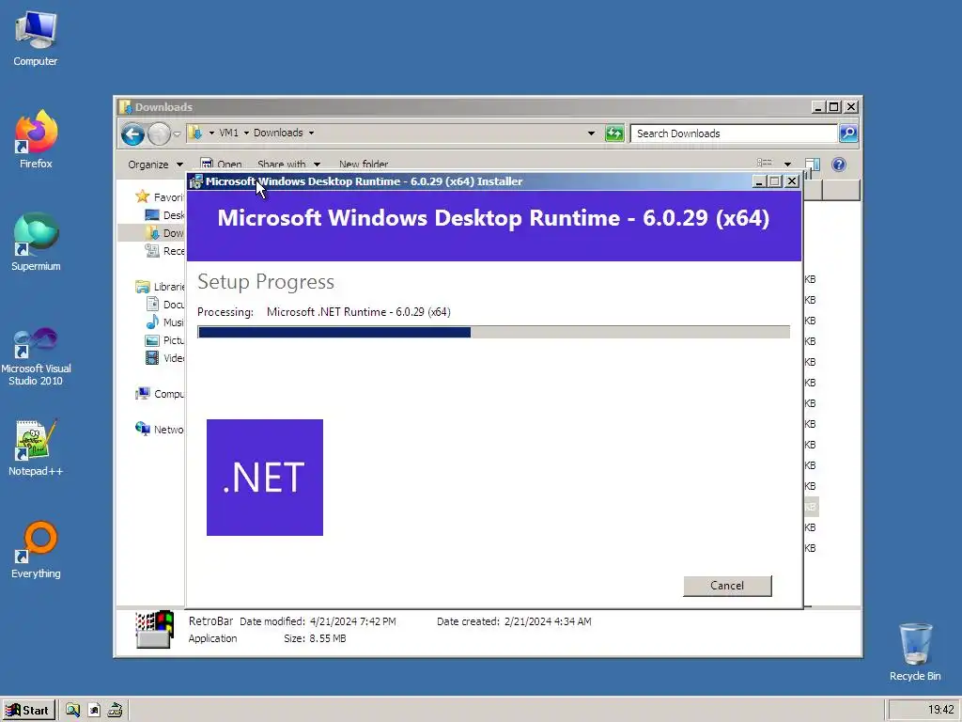Click the Start button

pyautogui.click(x=28, y=711)
